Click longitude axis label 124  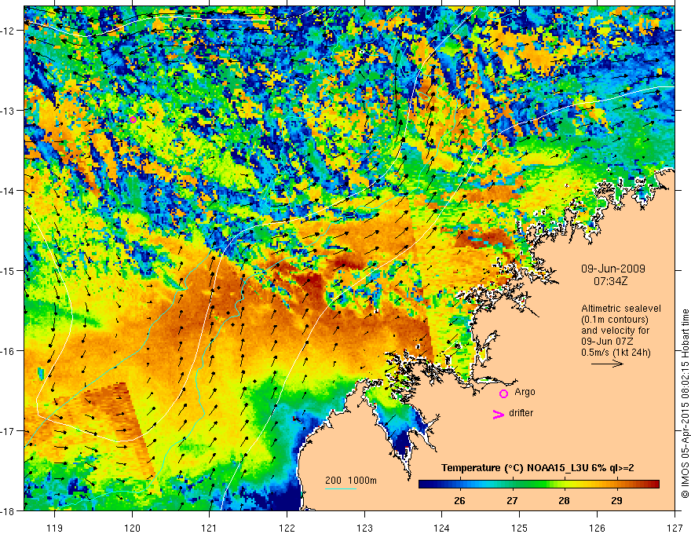[441, 528]
